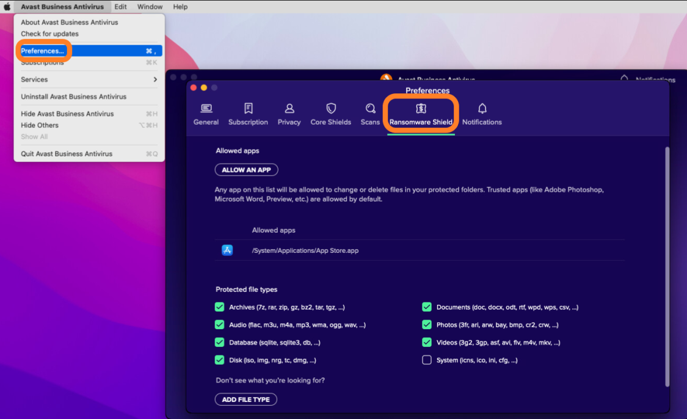Choose Hide Others from the menu
687x419 pixels.
pos(40,125)
